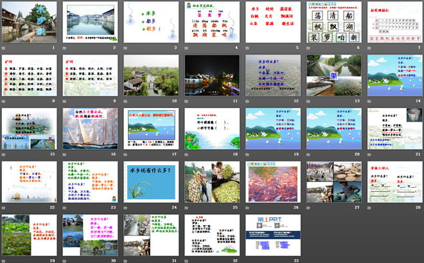The height and width of the screenshot is (263, 424).
Task: Select slide 15 lotus pond poem thumbnail
Action: (29, 129)
